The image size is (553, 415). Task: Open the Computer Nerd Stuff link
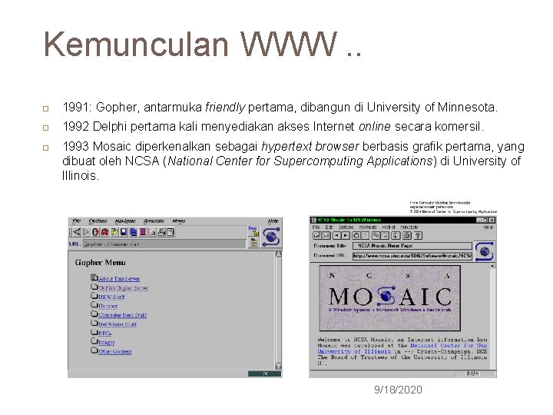click(x=122, y=315)
